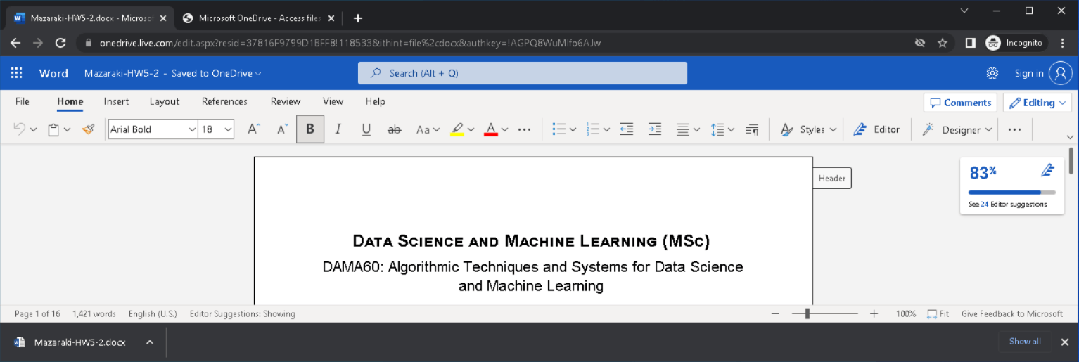Click the Undo arrow icon
The height and width of the screenshot is (362, 1079).
tap(19, 129)
